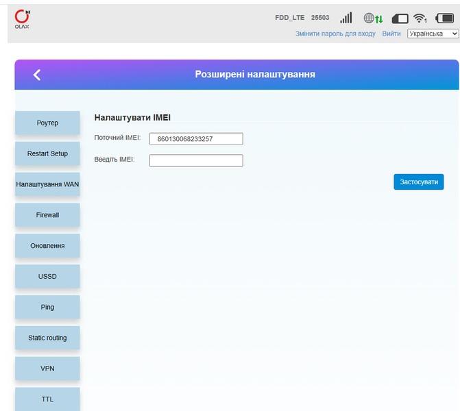Click the Поточний IMEI field
The width and height of the screenshot is (460, 411).
pyautogui.click(x=196, y=139)
